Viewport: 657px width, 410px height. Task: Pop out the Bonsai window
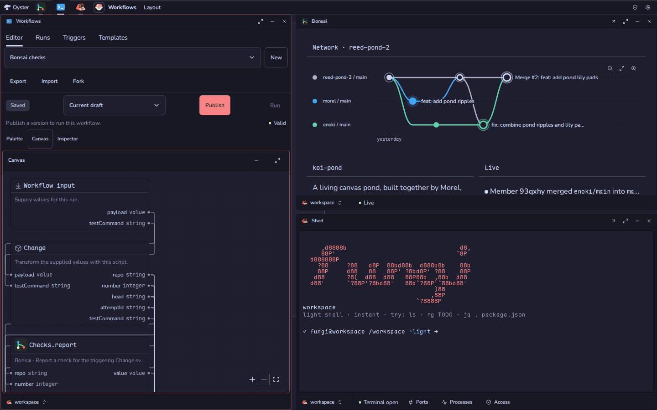[614, 21]
